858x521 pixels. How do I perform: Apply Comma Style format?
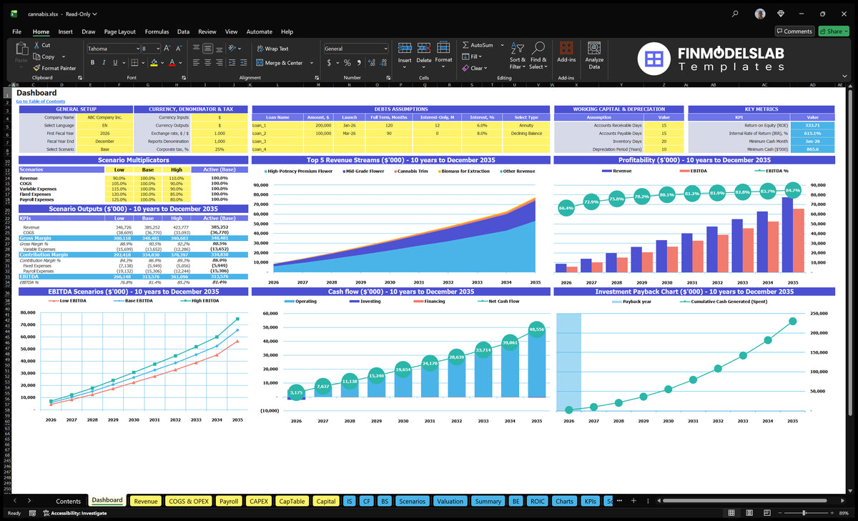tap(359, 63)
